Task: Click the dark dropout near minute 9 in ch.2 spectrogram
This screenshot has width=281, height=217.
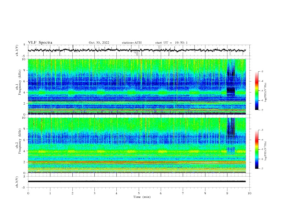Action: coord(231,136)
